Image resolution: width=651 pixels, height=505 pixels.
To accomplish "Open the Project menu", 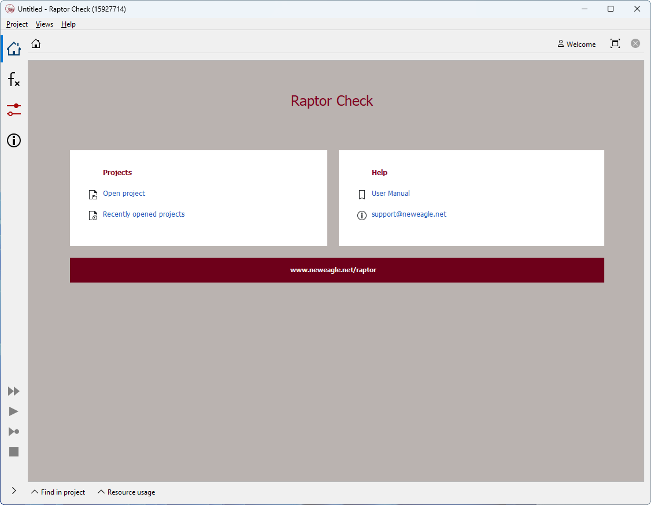I will [17, 24].
